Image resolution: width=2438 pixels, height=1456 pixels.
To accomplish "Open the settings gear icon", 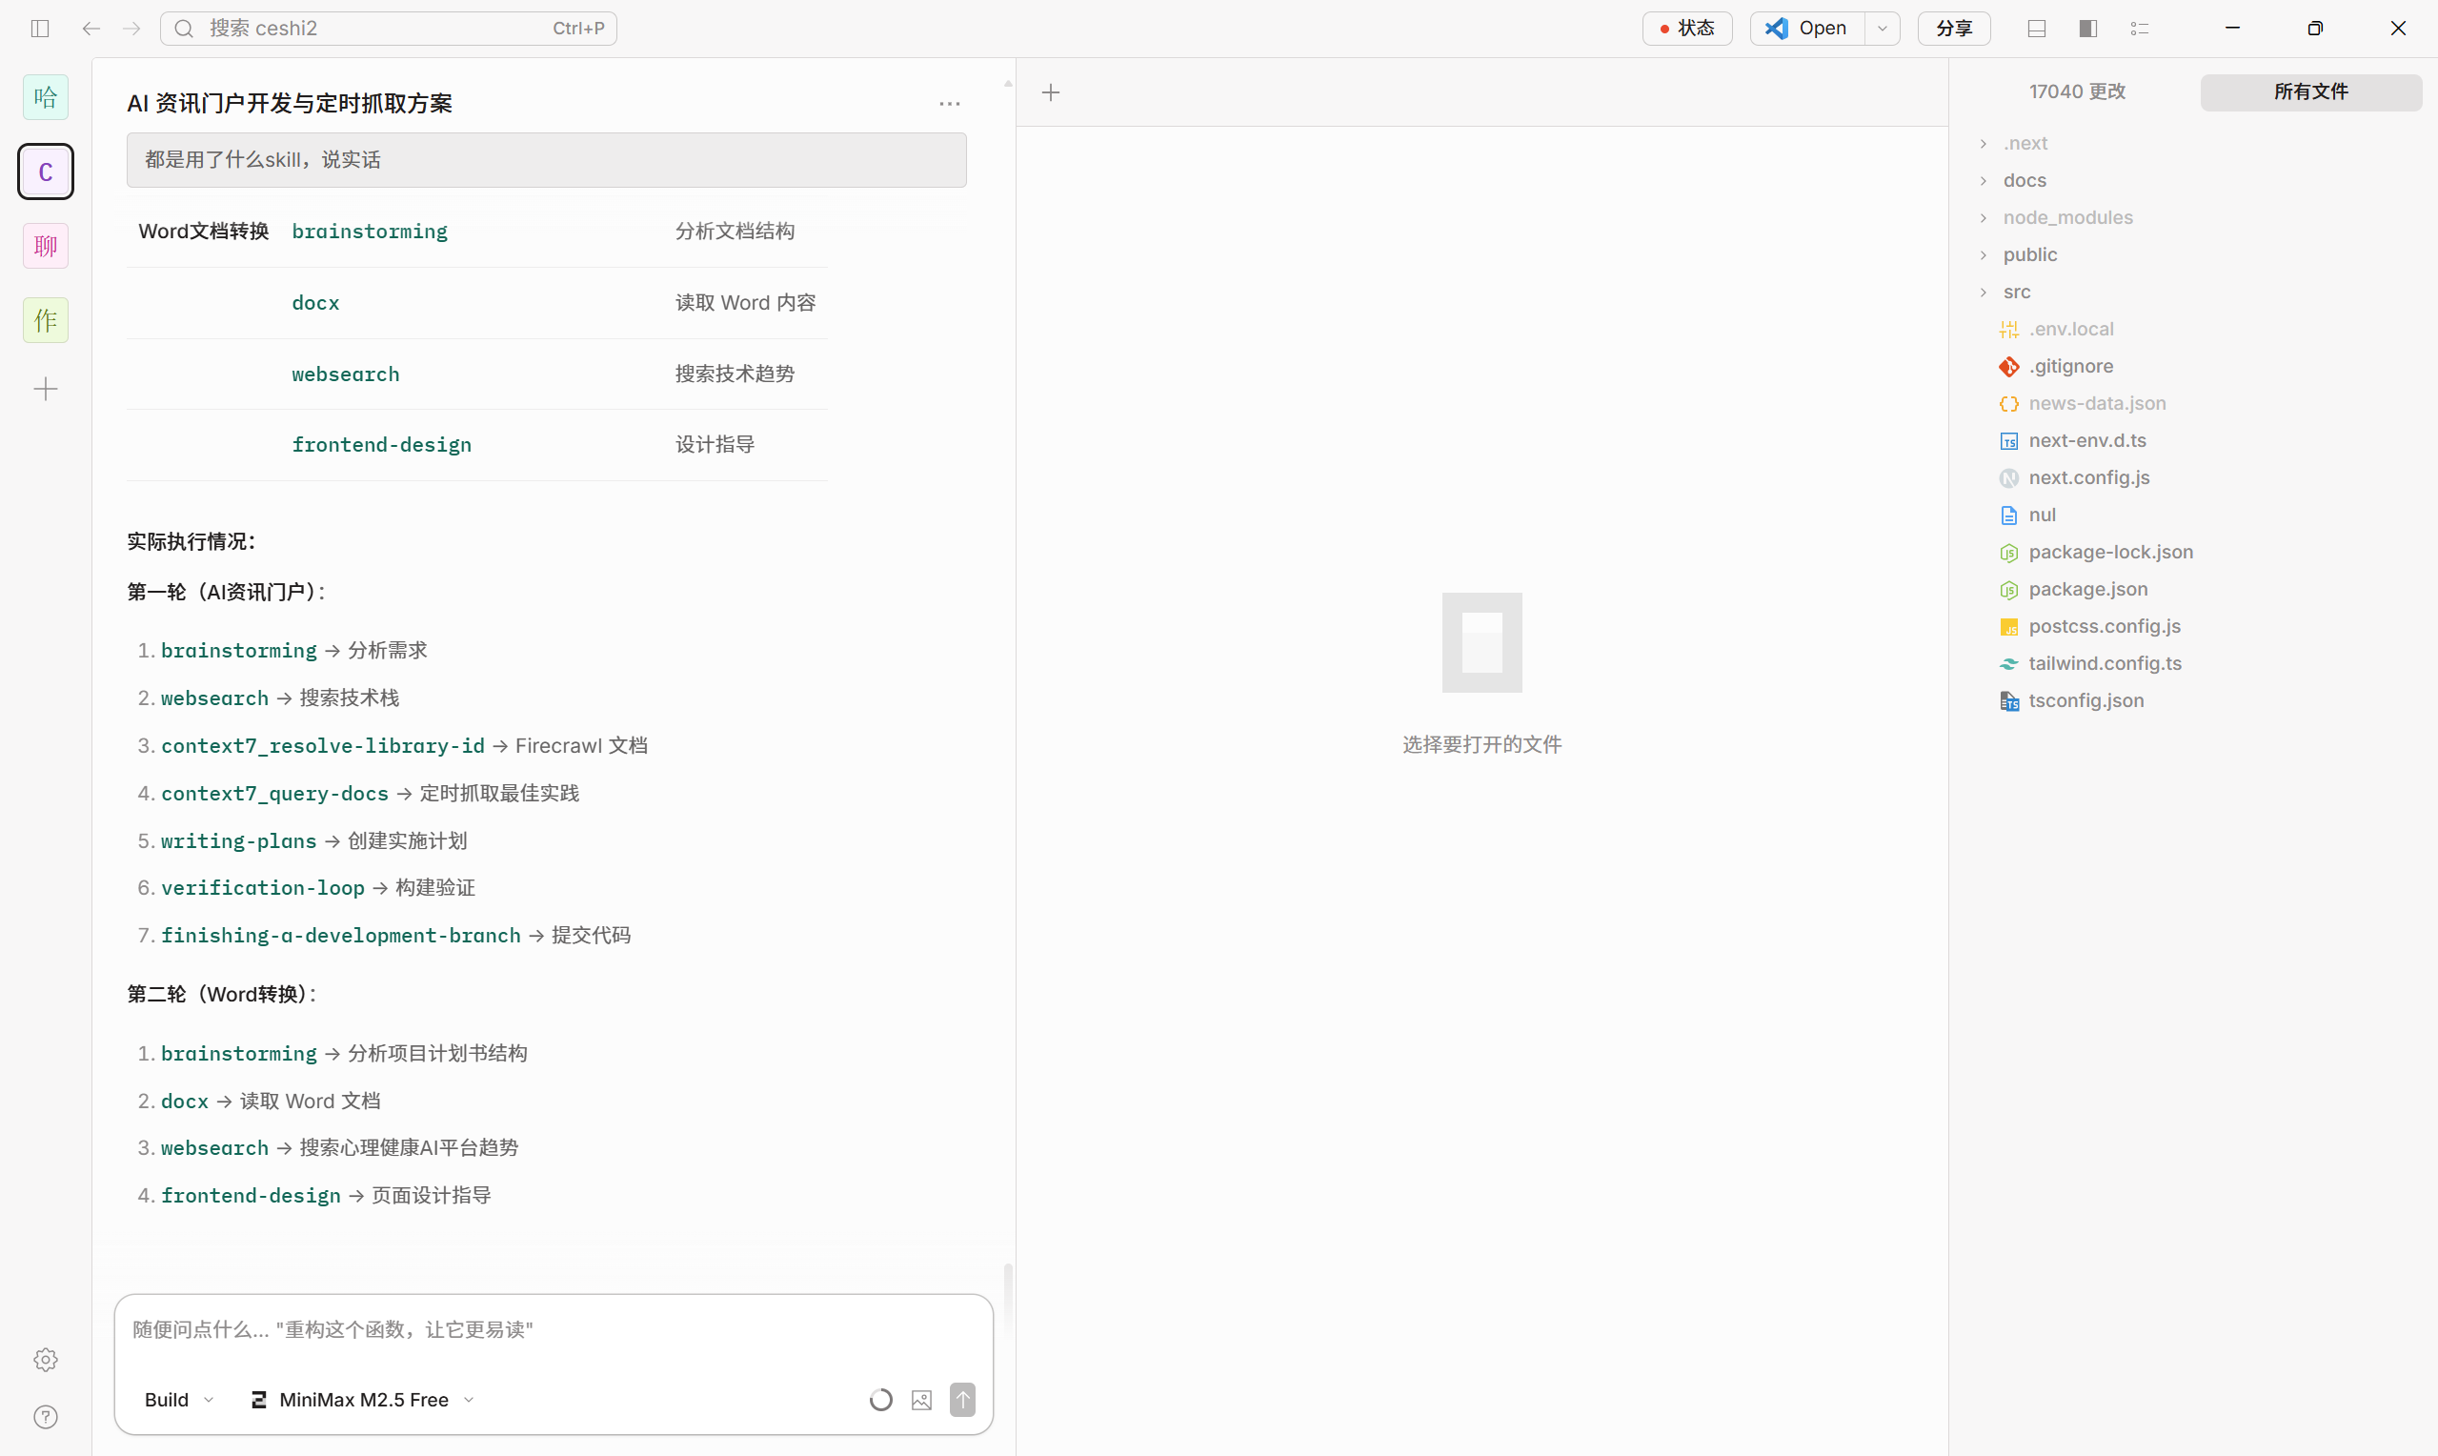I will click(45, 1360).
